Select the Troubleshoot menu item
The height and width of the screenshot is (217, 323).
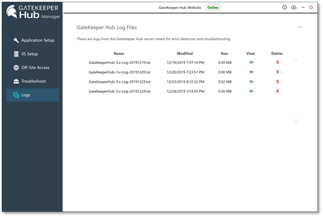click(x=33, y=81)
